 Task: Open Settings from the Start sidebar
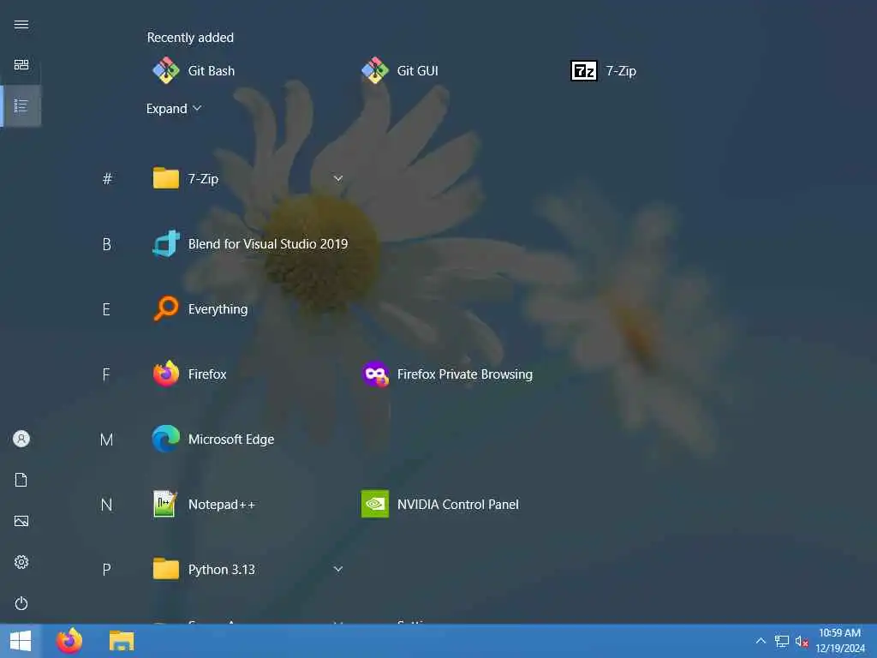21,562
